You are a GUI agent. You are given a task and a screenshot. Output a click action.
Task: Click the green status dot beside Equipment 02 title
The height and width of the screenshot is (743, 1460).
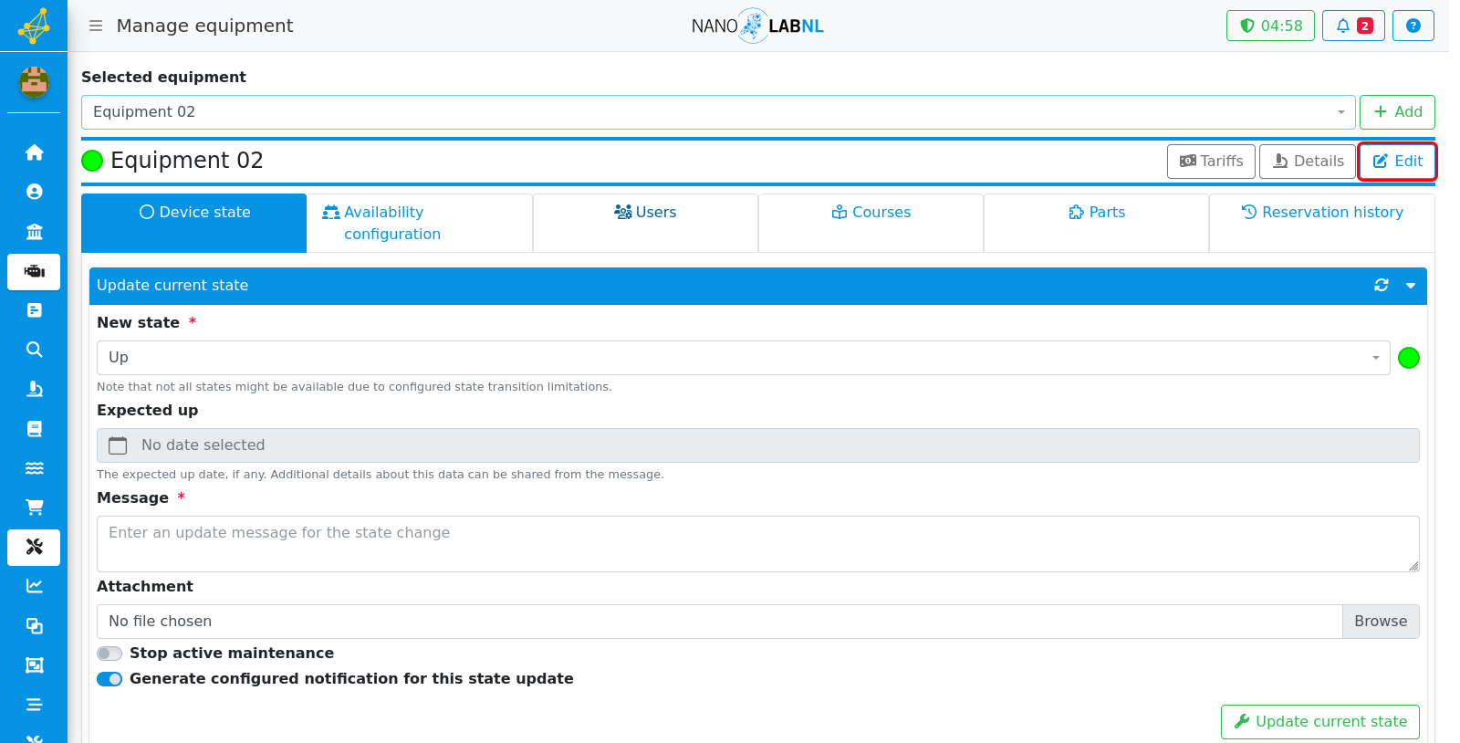pos(92,162)
